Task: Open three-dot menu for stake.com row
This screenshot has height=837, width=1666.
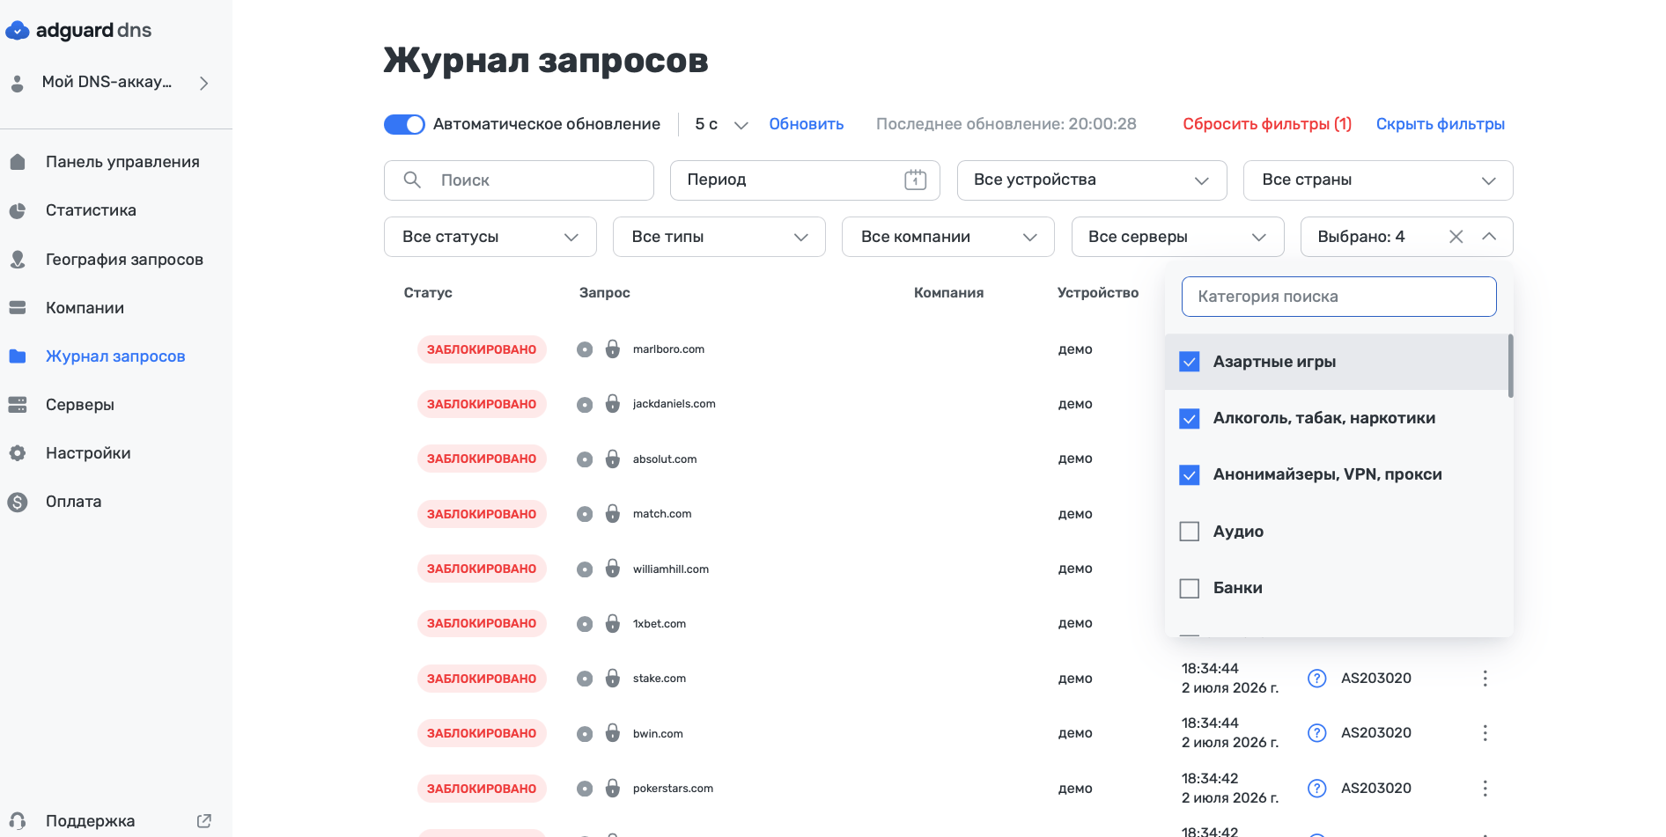Action: click(x=1485, y=679)
